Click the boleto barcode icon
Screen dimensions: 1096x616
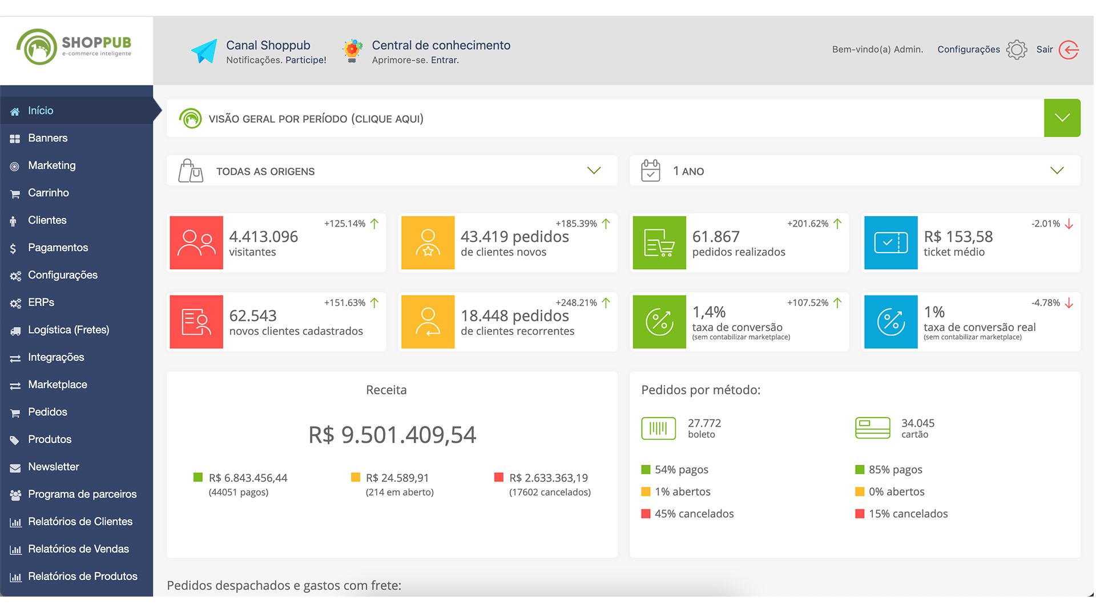[x=658, y=428]
